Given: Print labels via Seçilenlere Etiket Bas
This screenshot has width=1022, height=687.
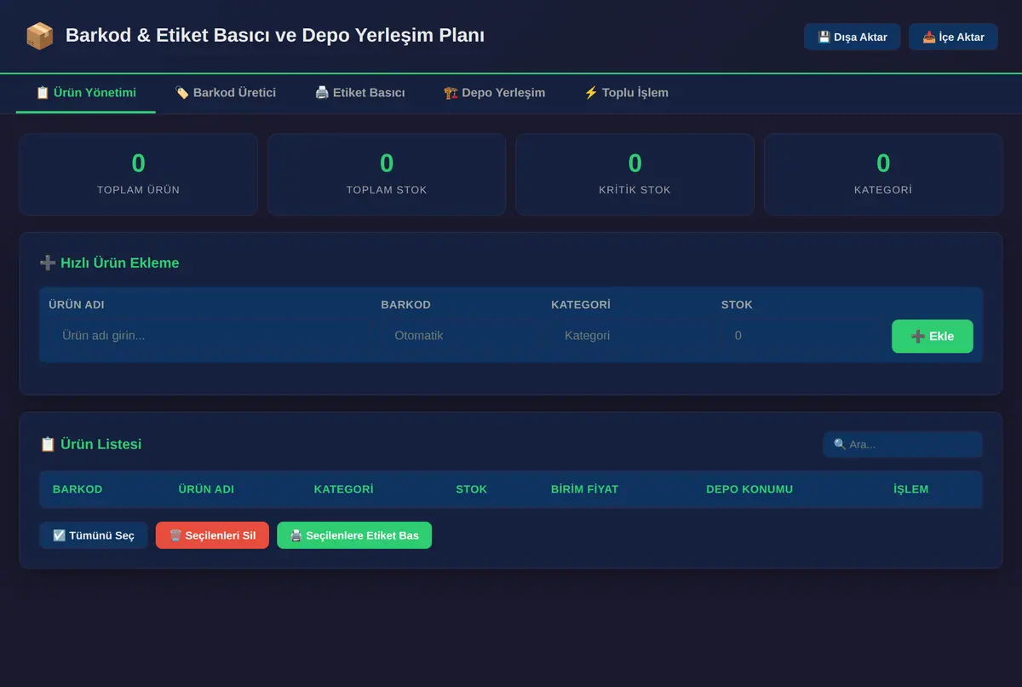Looking at the screenshot, I should pos(354,535).
